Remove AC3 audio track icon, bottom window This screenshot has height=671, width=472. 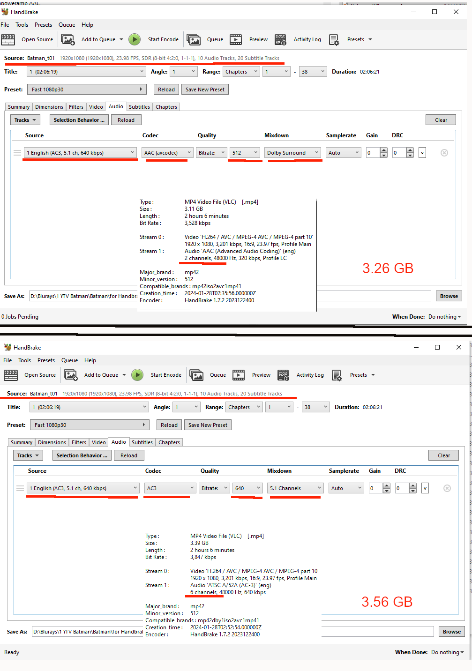coord(447,488)
